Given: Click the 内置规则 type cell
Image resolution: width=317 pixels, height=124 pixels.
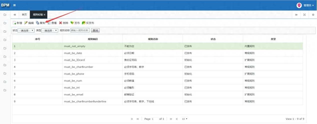Looking at the screenshot, I should (273, 46).
